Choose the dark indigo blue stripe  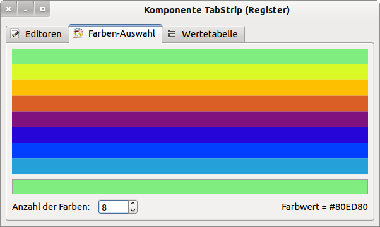[190, 135]
